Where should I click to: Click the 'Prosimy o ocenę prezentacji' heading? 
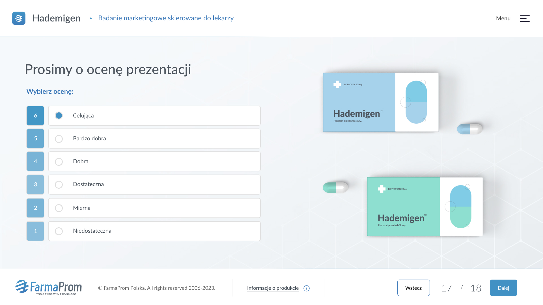pyautogui.click(x=108, y=69)
